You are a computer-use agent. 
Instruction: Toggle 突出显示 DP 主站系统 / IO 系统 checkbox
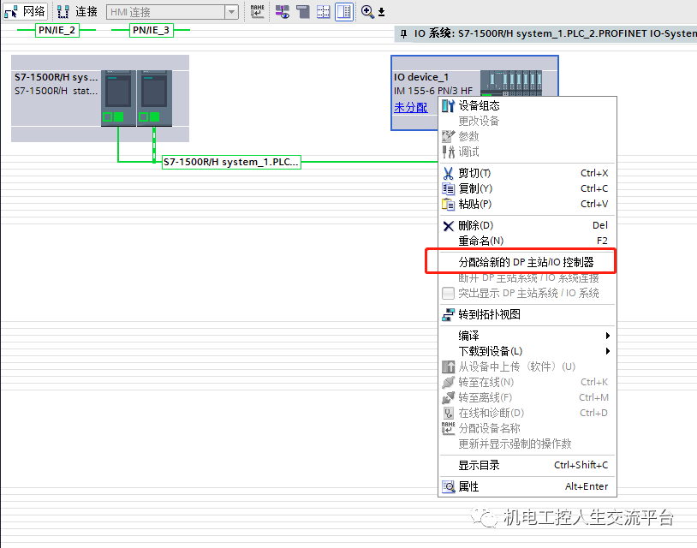448,294
